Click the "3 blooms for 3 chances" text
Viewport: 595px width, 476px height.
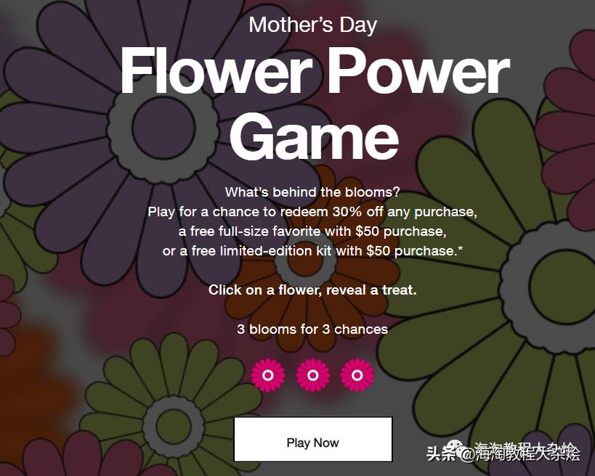[x=312, y=329]
